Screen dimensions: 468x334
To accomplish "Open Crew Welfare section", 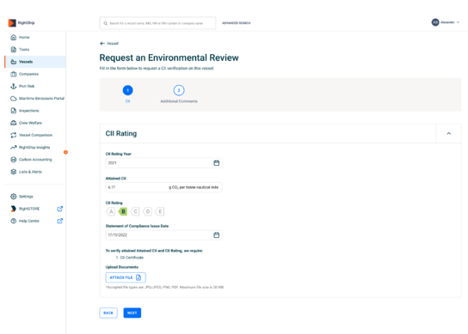I will tap(35, 123).
